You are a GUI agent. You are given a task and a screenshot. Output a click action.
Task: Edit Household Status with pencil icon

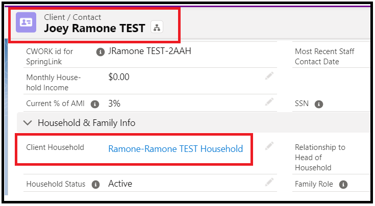[x=269, y=182]
